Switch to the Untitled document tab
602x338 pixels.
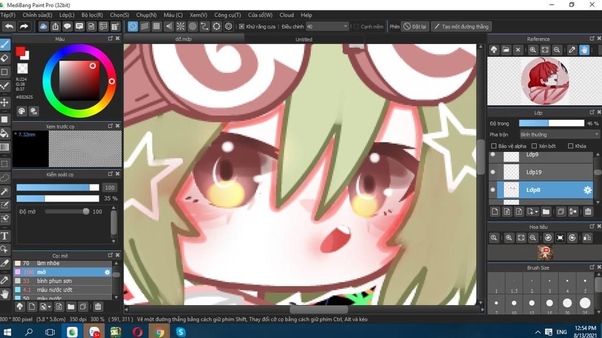pyautogui.click(x=304, y=39)
